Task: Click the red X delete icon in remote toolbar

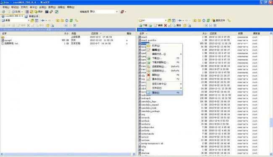Action: pyautogui.click(x=165, y=26)
